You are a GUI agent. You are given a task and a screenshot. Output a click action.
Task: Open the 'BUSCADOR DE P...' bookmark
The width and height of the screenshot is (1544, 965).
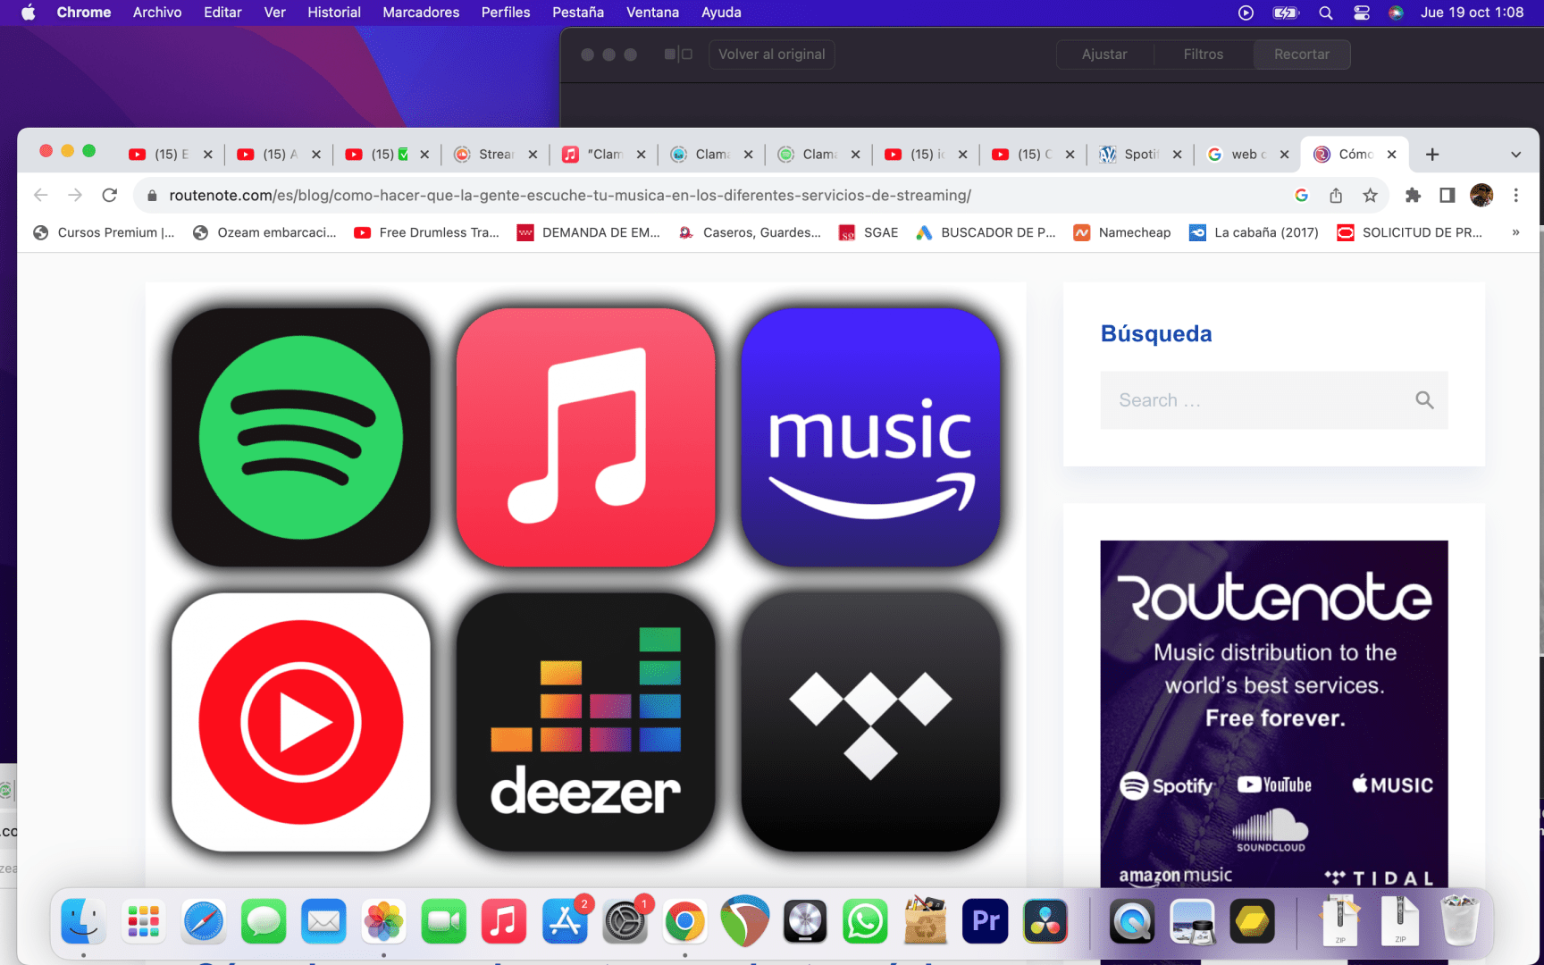[x=986, y=232]
